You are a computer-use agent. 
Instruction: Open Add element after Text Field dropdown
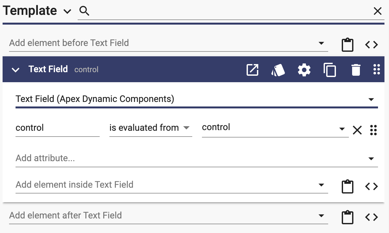point(321,216)
